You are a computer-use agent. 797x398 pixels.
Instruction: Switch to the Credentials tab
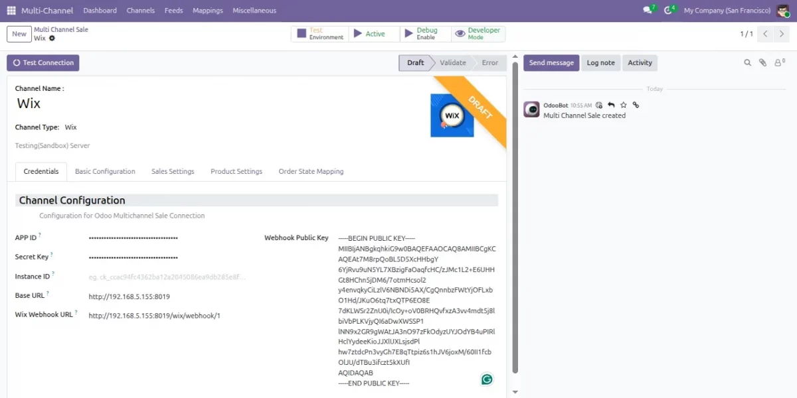(41, 171)
